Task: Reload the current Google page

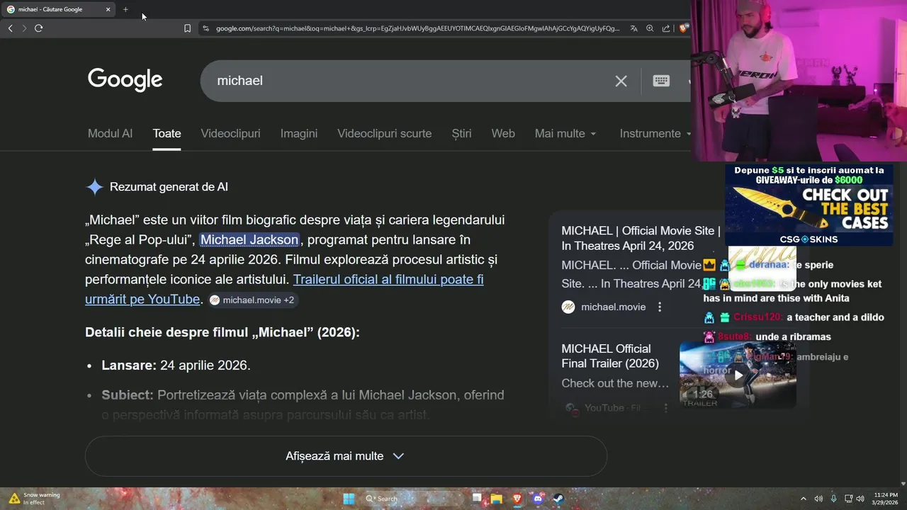Action: coord(38,28)
